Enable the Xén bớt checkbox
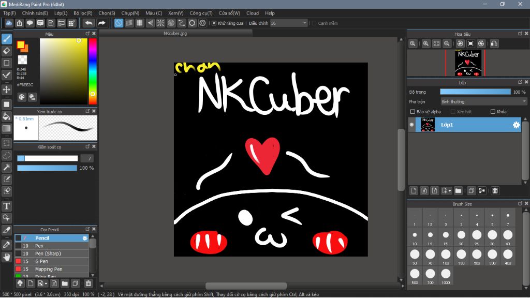This screenshot has height=298, width=530. click(x=453, y=112)
